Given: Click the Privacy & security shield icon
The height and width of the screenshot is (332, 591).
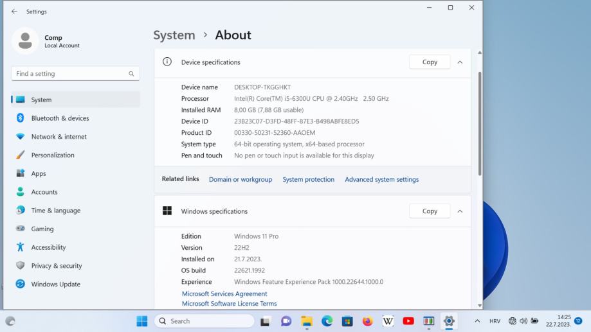Looking at the screenshot, I should [x=21, y=266].
